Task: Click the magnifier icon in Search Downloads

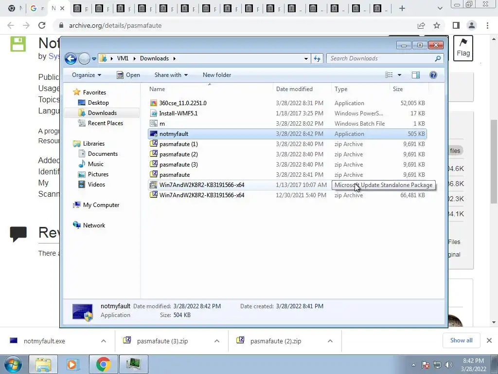Action: click(438, 58)
